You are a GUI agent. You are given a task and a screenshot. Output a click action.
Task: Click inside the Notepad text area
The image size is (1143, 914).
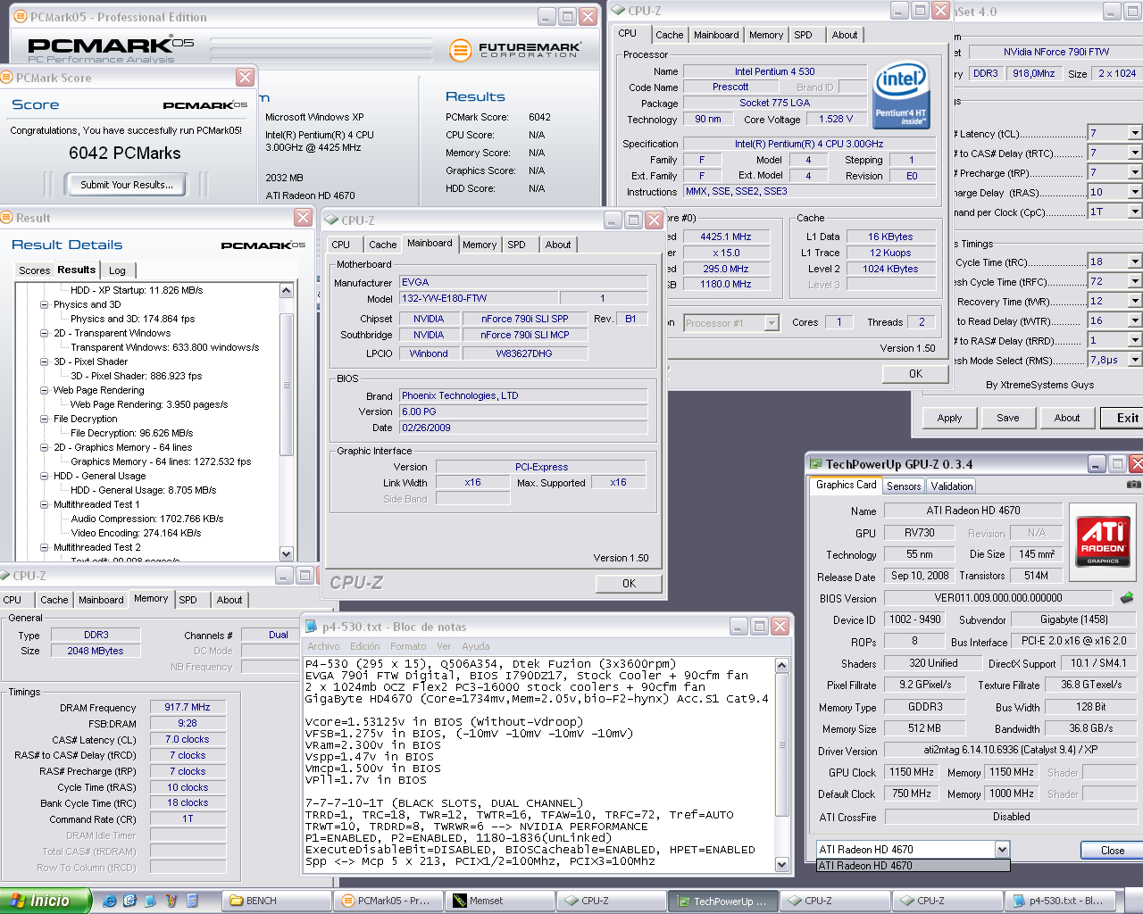coord(539,764)
